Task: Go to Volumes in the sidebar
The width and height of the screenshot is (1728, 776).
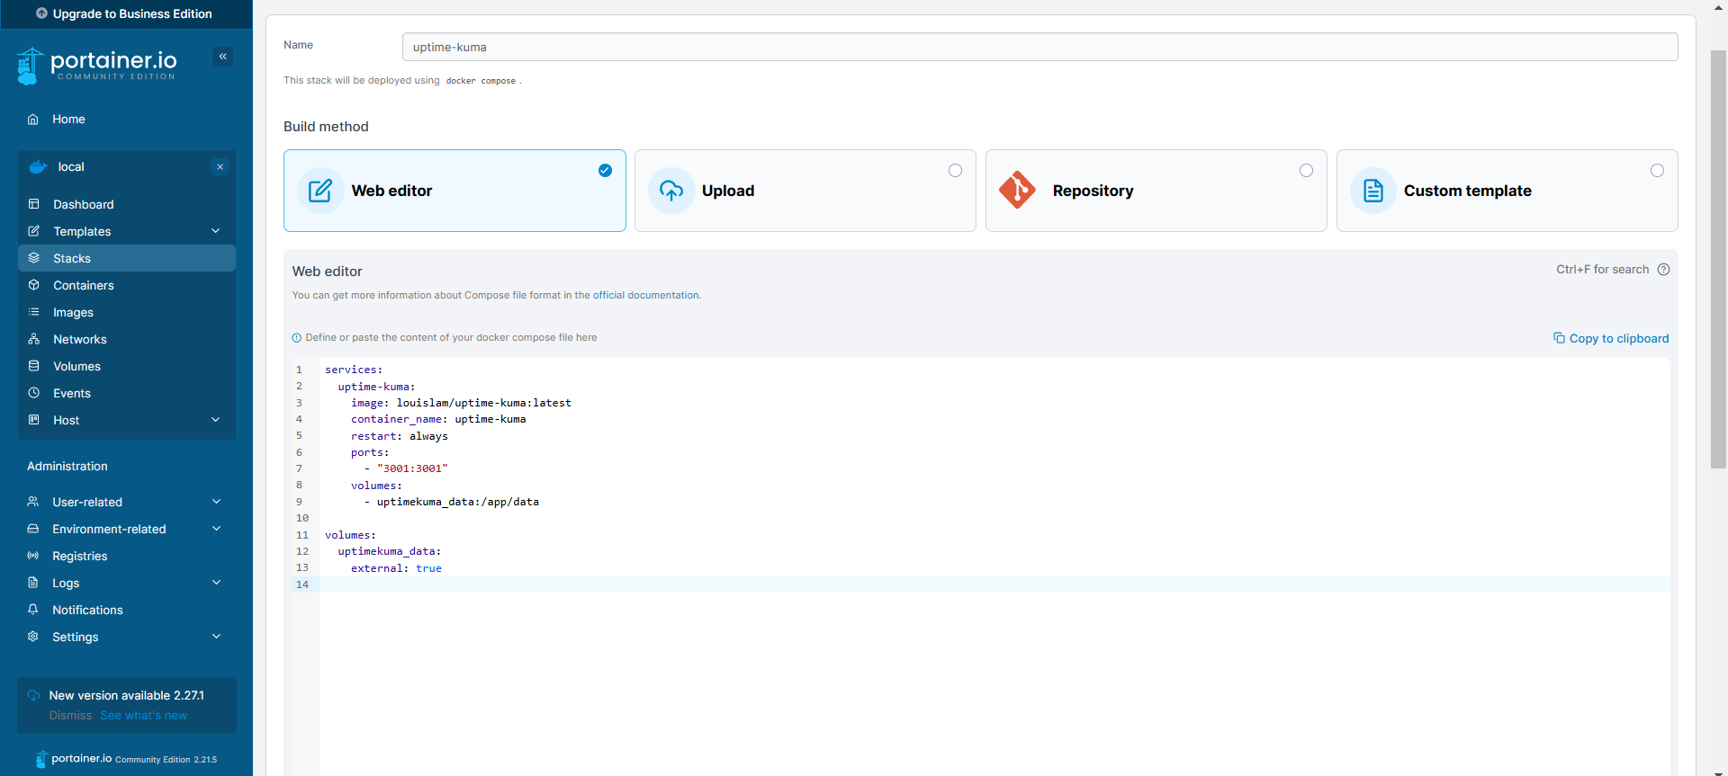Action: pos(76,366)
